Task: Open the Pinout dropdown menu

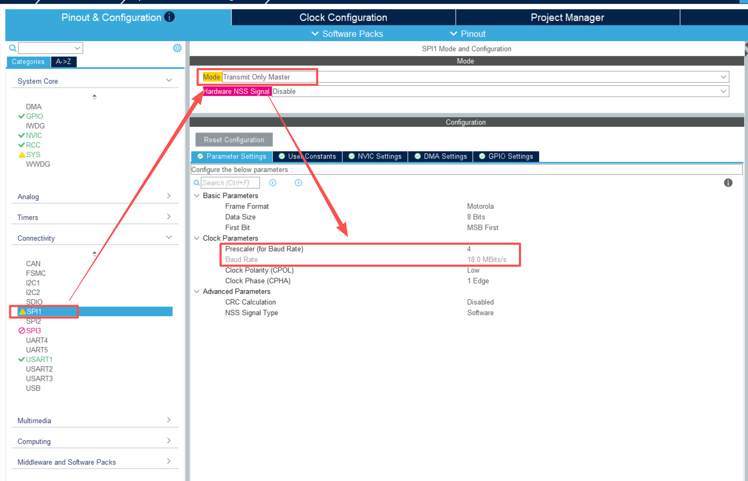Action: pos(468,34)
